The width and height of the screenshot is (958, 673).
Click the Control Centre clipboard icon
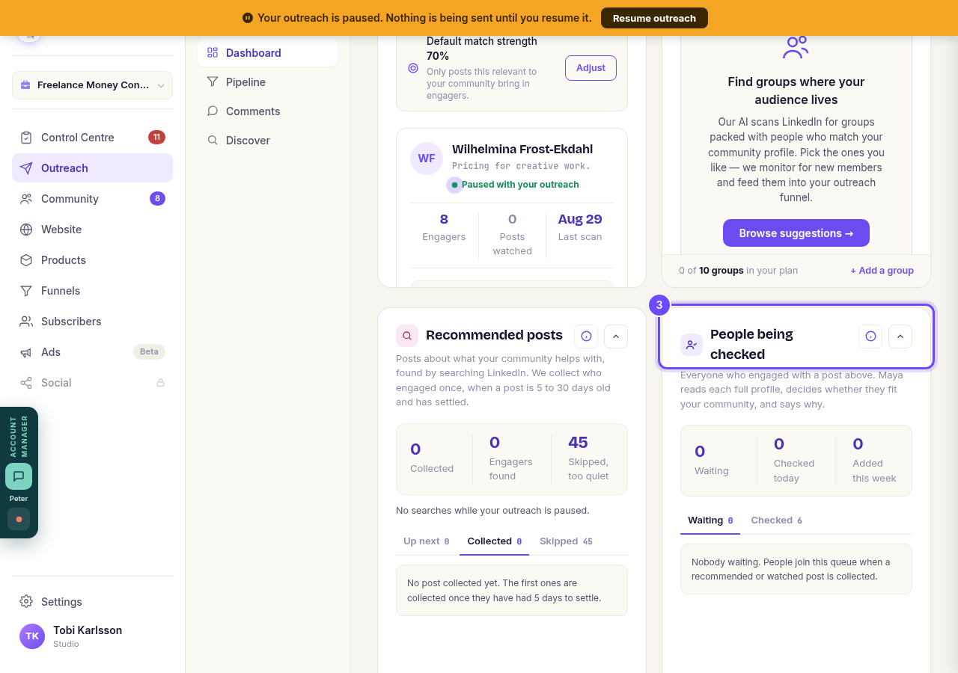pos(26,138)
